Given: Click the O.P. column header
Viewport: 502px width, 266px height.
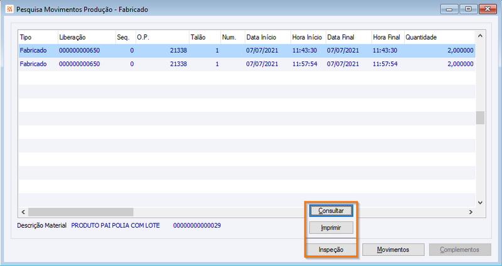Looking at the screenshot, I should coord(162,38).
